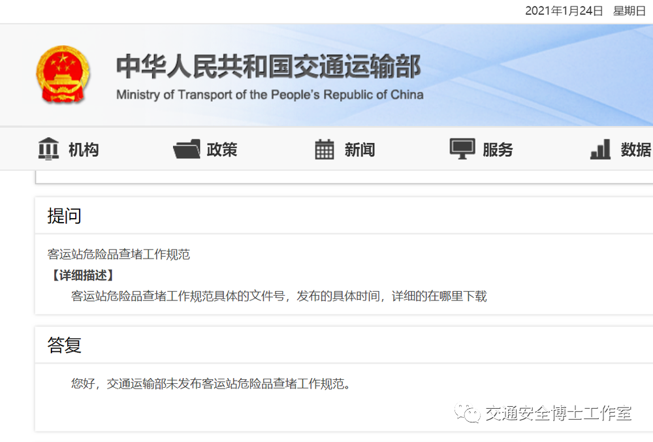
Task: Click the 政策 folder icon
Action: pos(186,150)
